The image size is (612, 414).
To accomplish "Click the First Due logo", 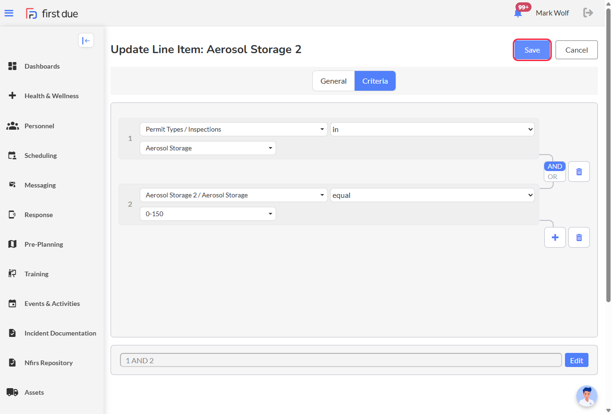I will coord(52,14).
